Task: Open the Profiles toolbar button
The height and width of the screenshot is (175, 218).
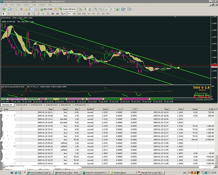Action: [10, 9]
